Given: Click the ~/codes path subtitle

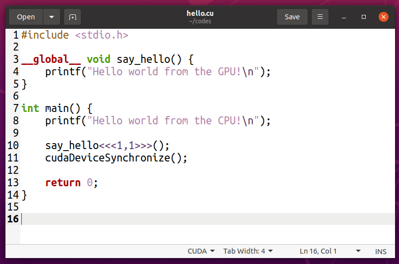Looking at the screenshot, I should point(200,21).
